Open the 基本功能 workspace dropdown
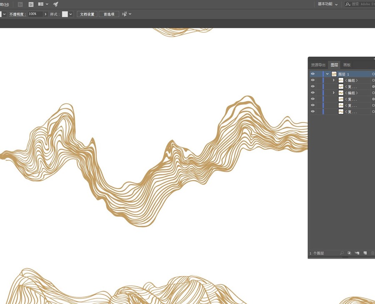This screenshot has width=375, height=304. 327,4
